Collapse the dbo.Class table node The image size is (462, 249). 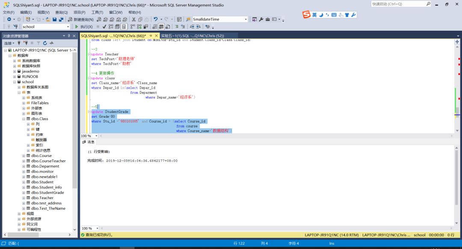[x=24, y=119]
